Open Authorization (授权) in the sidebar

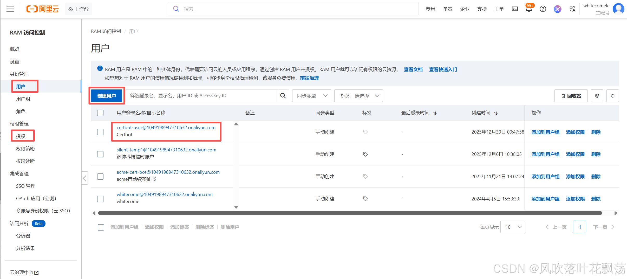click(x=21, y=136)
